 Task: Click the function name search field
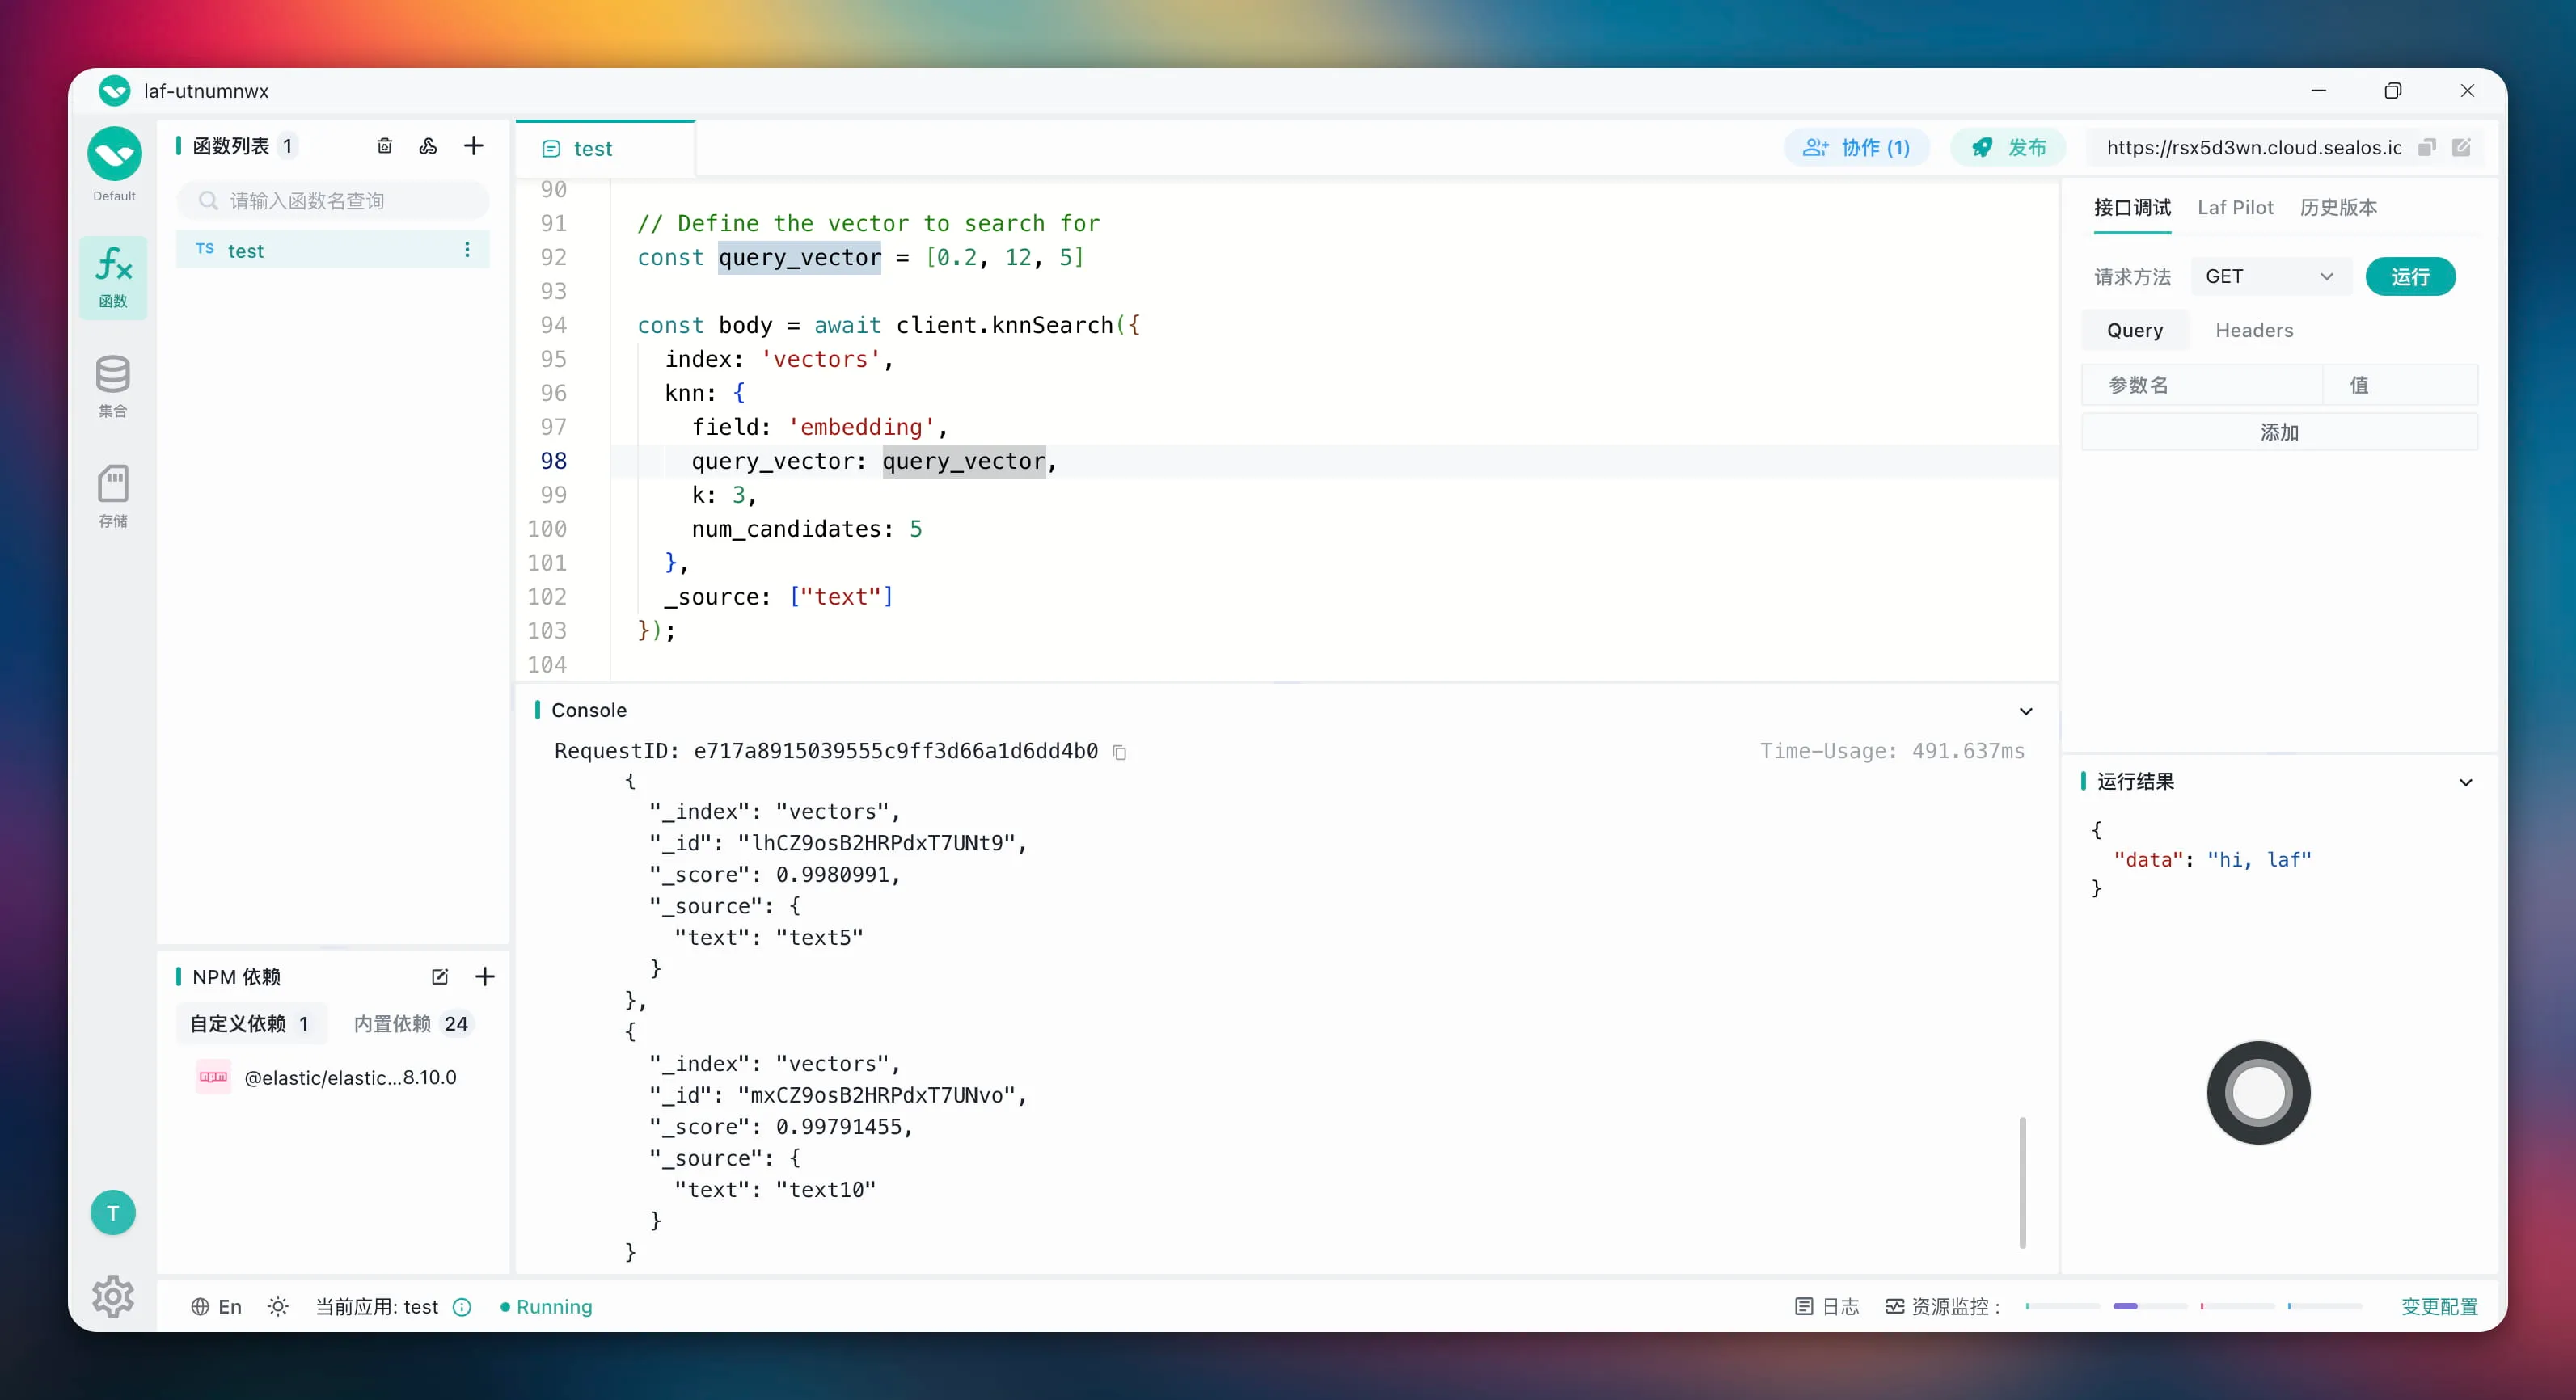[340, 201]
